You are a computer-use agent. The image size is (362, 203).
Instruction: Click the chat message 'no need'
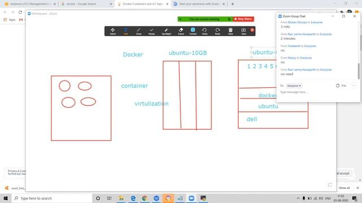click(x=287, y=74)
